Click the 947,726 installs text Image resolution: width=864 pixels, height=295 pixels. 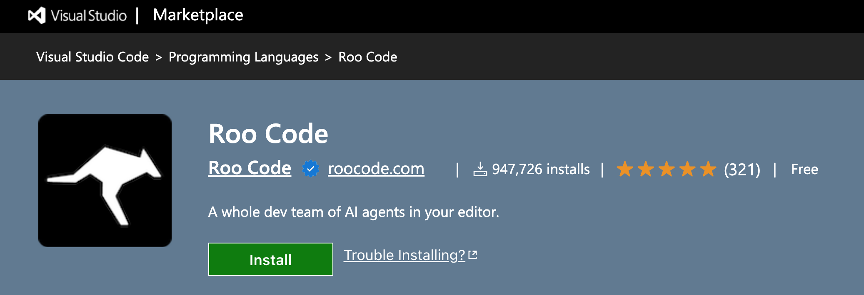(x=541, y=170)
